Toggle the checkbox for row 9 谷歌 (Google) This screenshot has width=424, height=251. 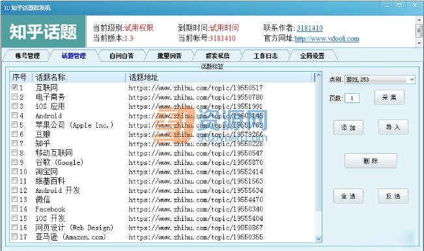coord(14,162)
